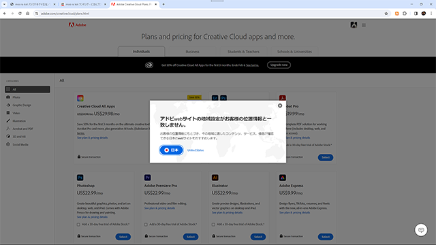Click the Premiere Pro app icon
This screenshot has height=245, width=436.
[x=148, y=178]
